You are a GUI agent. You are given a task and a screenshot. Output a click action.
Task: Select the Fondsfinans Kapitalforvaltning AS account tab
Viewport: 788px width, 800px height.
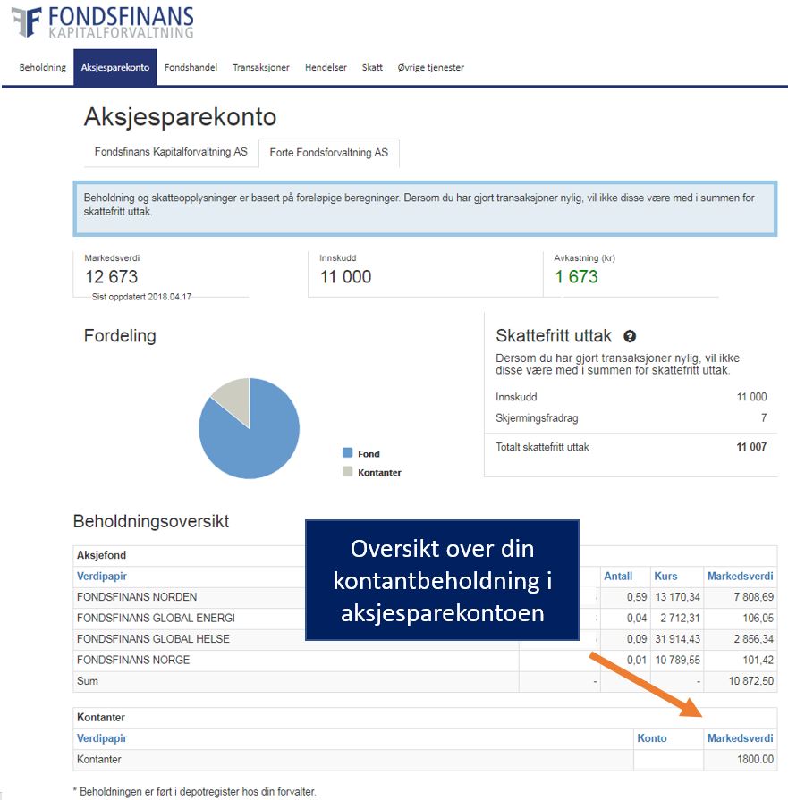pyautogui.click(x=171, y=152)
